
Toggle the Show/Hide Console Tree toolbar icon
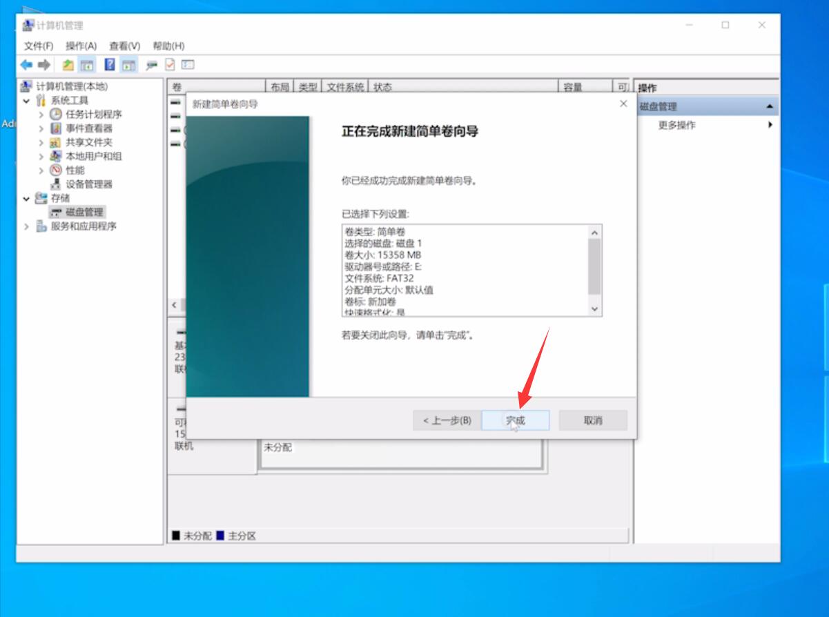click(x=87, y=65)
